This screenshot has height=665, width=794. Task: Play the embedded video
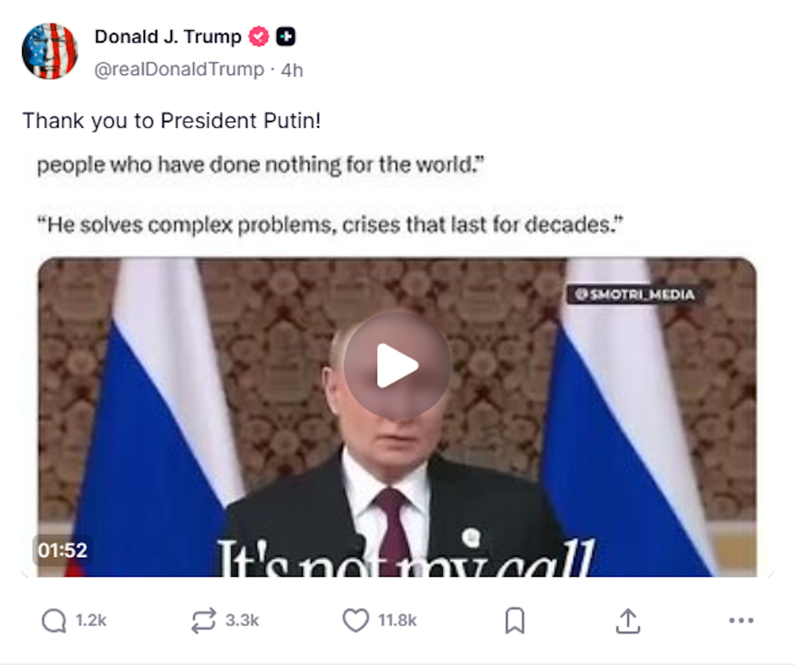pos(397,365)
